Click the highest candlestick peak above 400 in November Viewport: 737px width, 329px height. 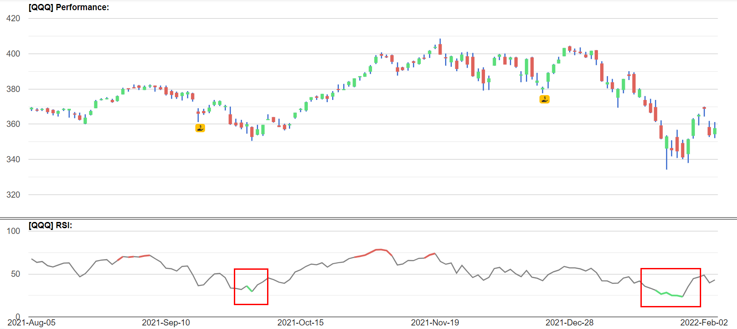[440, 46]
